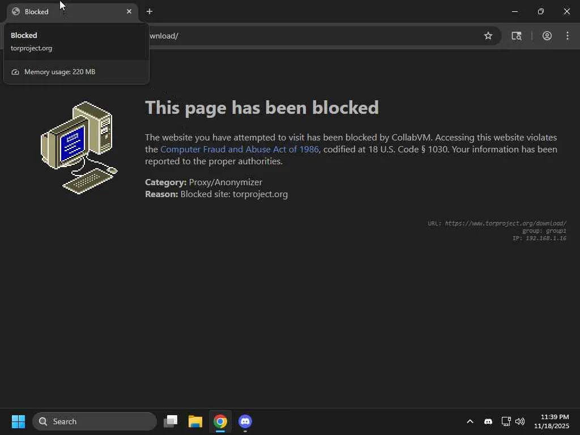Bookmark this page with the star icon
Screen dimensions: 580x435
pos(488,36)
